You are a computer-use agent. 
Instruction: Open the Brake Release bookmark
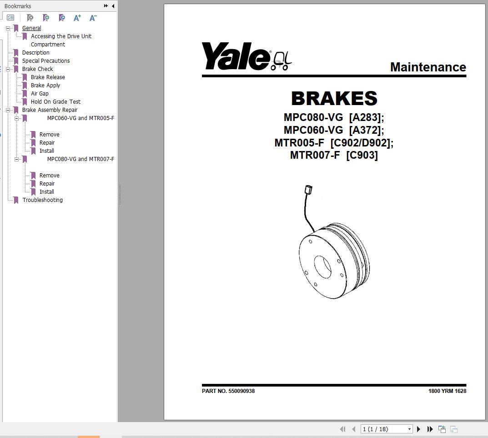pyautogui.click(x=48, y=77)
